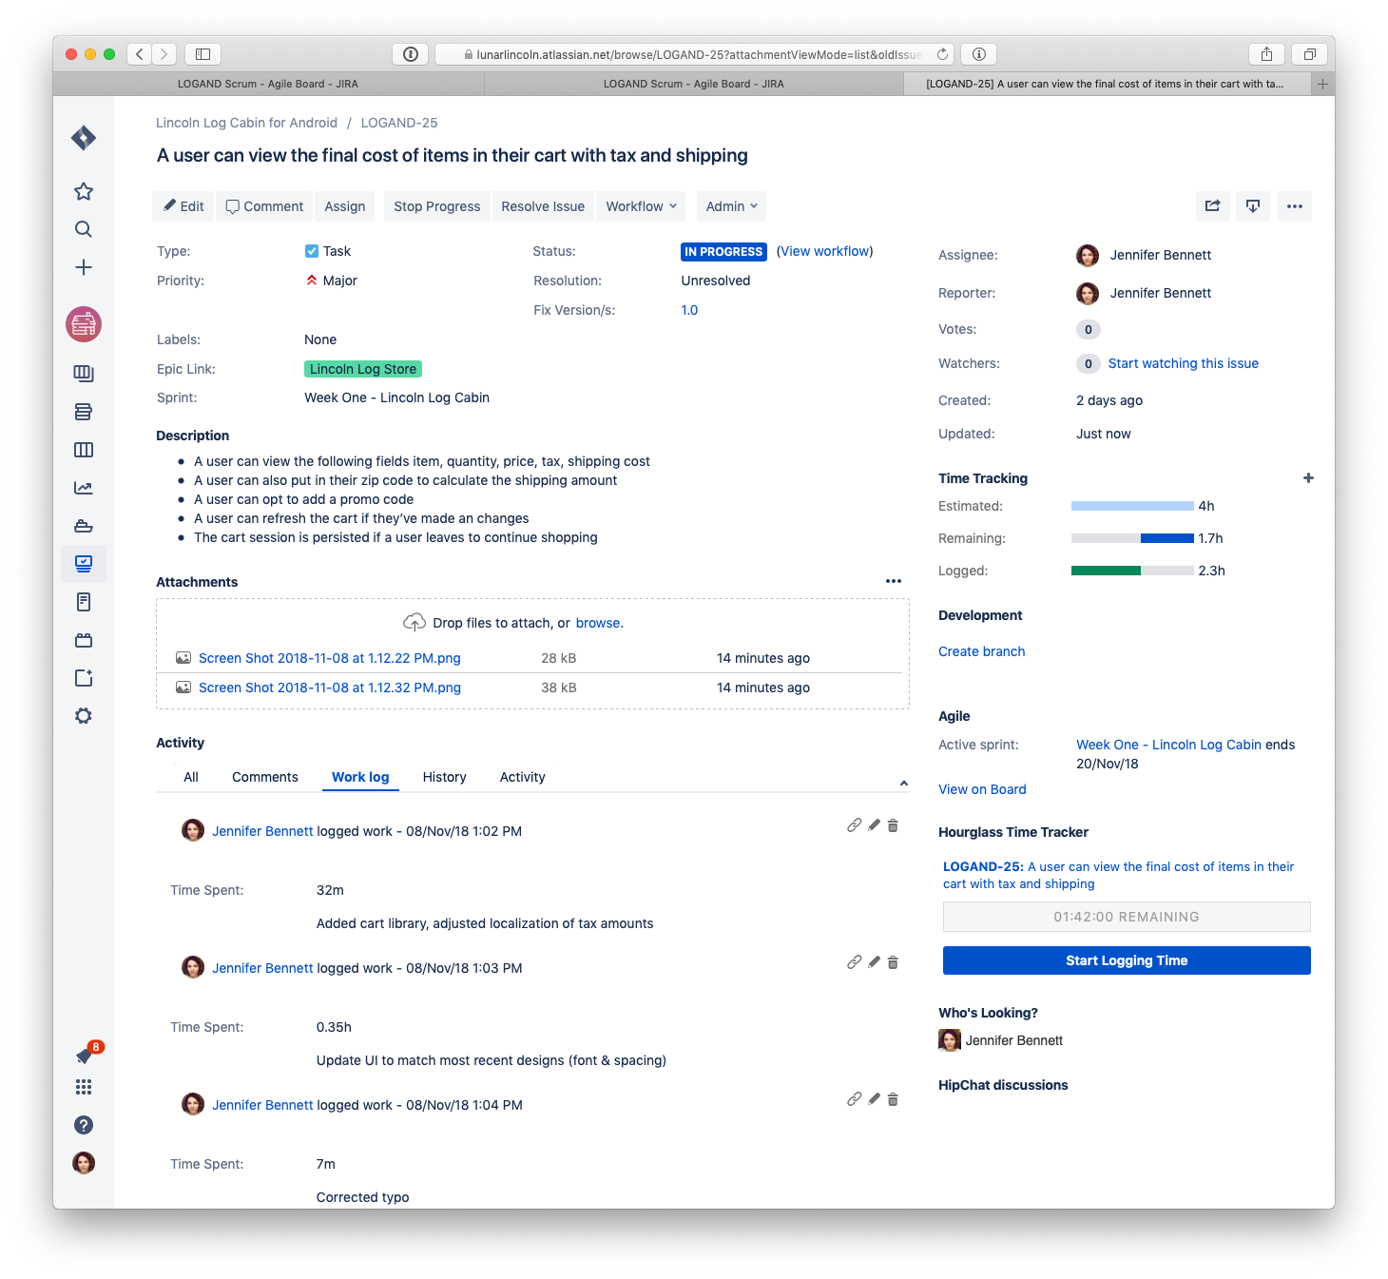
Task: Open the app switcher grid icon
Action: (x=84, y=1087)
